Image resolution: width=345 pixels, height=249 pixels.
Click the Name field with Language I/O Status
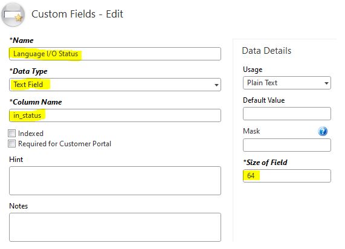115,54
